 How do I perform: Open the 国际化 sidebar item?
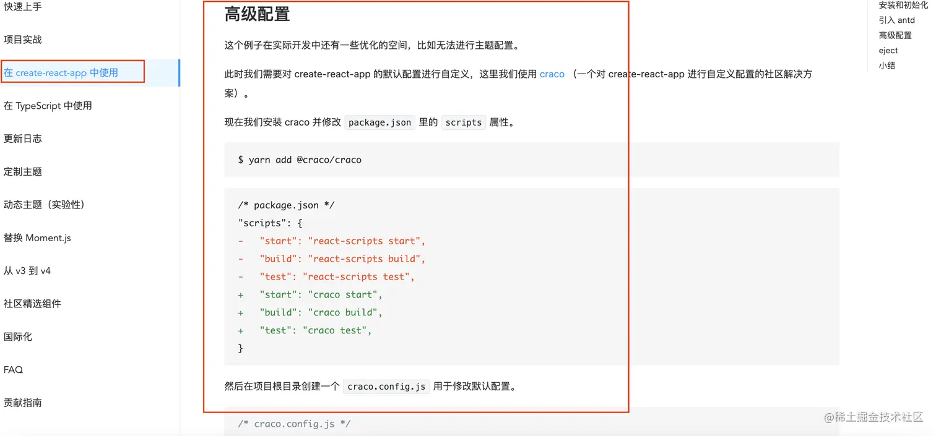[x=18, y=337]
